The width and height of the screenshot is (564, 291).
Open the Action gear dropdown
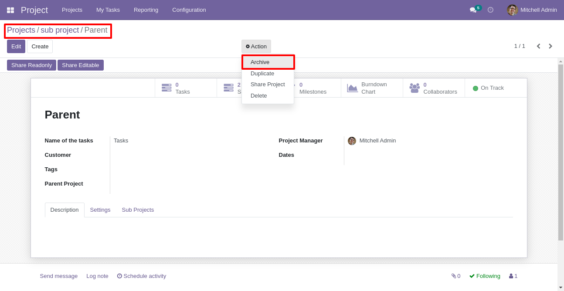click(x=256, y=46)
